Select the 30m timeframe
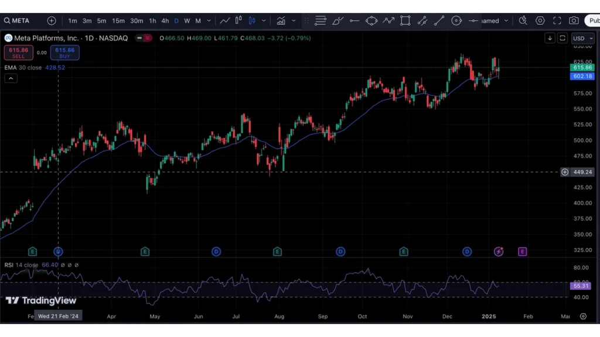This screenshot has width=600, height=337. coord(136,20)
